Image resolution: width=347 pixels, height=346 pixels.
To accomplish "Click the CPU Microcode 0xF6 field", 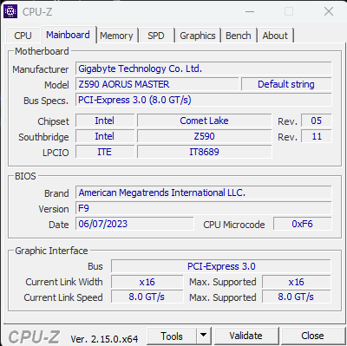I will point(303,224).
